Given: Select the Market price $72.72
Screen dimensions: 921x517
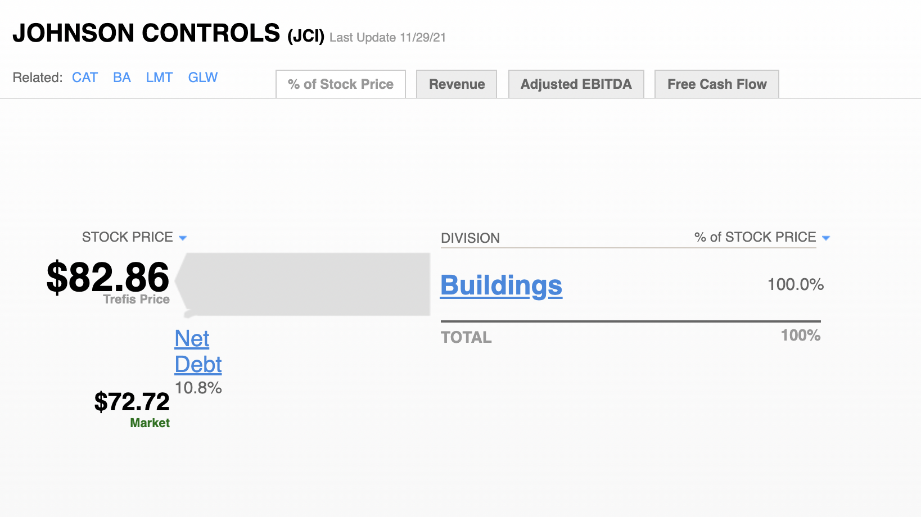Looking at the screenshot, I should (x=132, y=402).
